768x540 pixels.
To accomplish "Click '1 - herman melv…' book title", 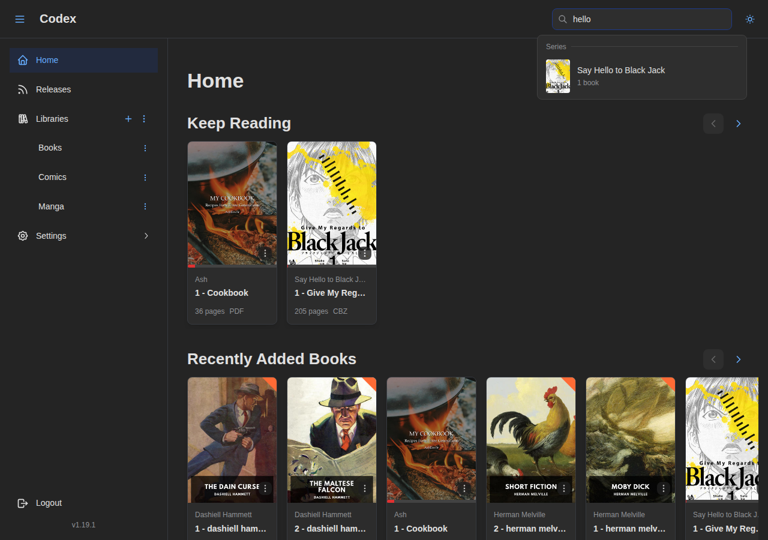I will pos(629,529).
